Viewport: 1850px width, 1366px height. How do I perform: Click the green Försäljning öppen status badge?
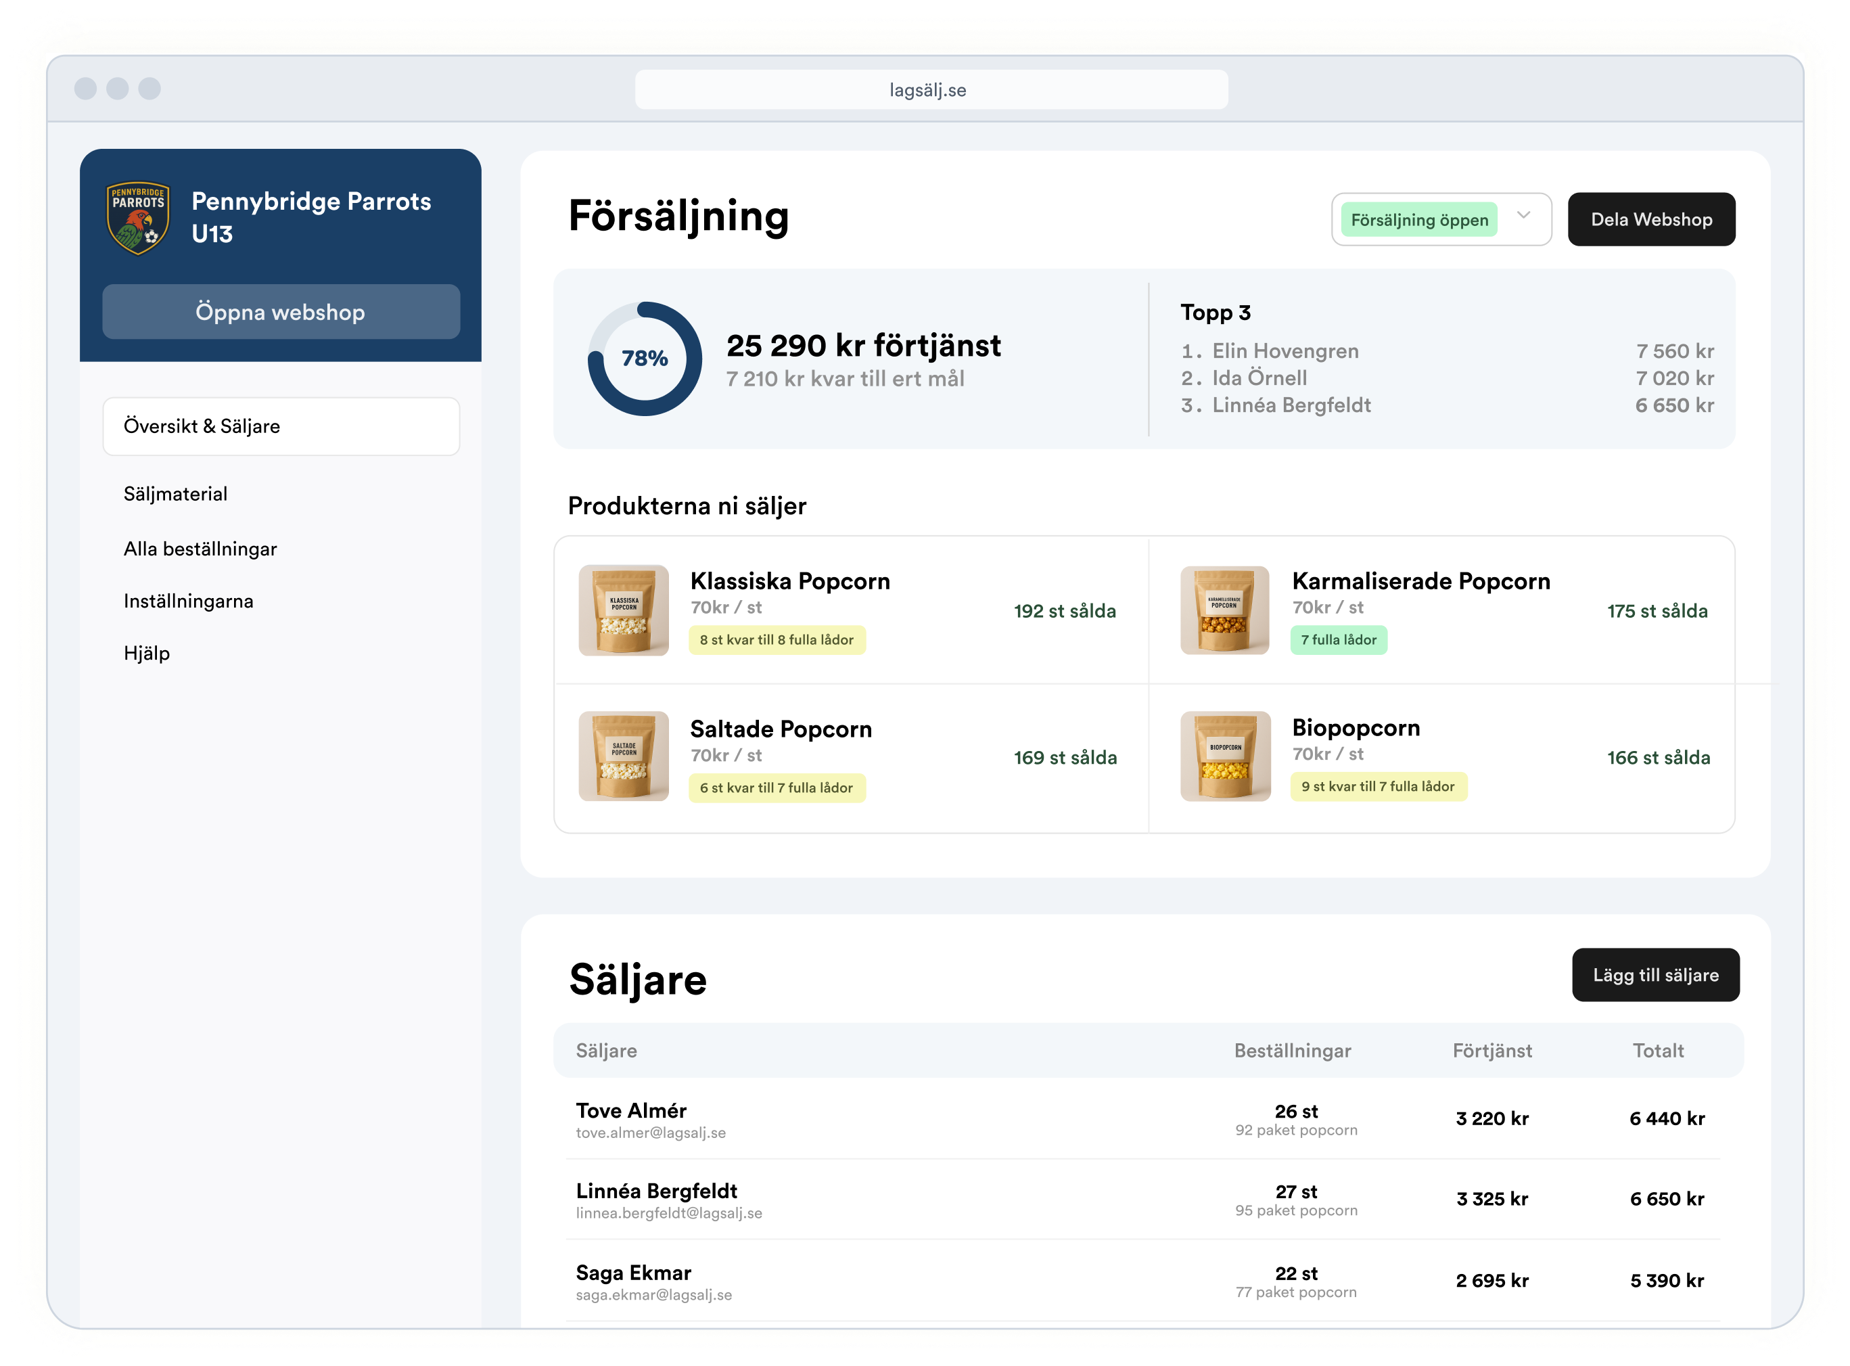(1418, 220)
